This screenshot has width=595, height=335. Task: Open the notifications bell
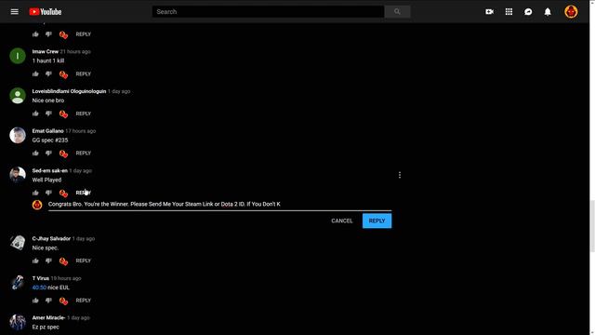pyautogui.click(x=548, y=12)
